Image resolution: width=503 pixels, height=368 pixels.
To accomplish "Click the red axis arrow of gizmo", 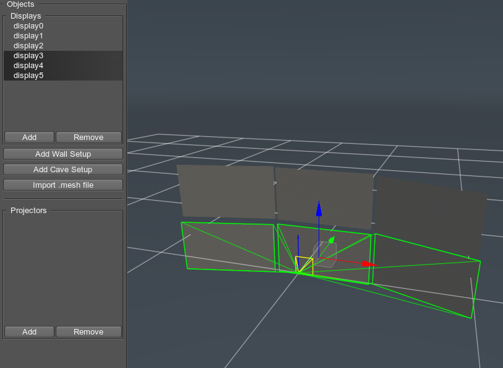I will tap(369, 264).
